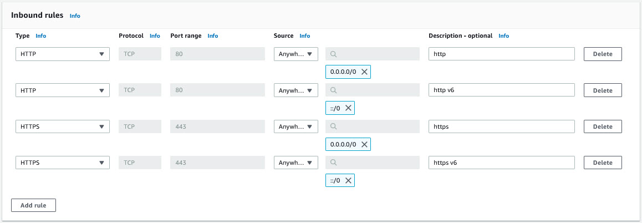Remove the ::/0 chip on http v6 rule
This screenshot has width=642, height=223.
(x=348, y=108)
